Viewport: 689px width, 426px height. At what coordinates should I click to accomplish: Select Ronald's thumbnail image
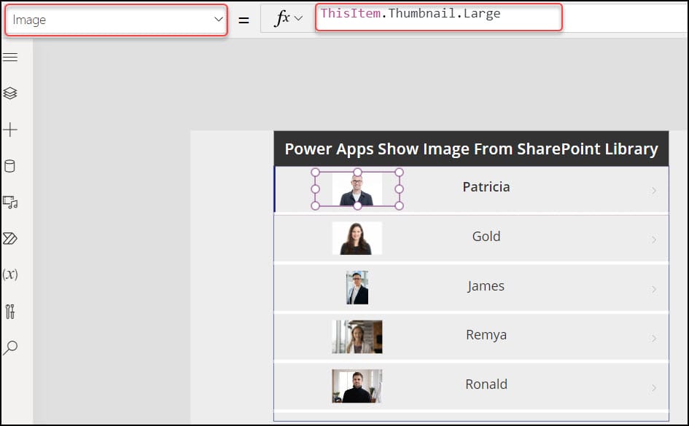tap(357, 386)
